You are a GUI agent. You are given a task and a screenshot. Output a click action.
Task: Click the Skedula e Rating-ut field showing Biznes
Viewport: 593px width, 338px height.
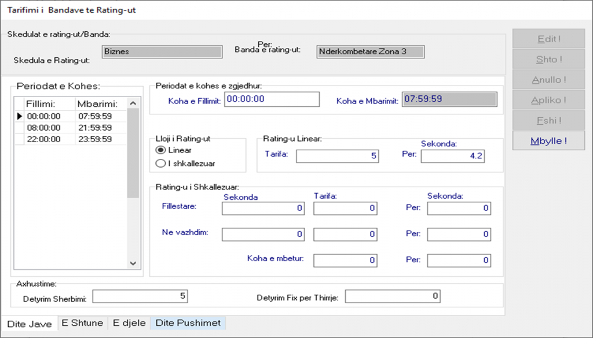(162, 51)
